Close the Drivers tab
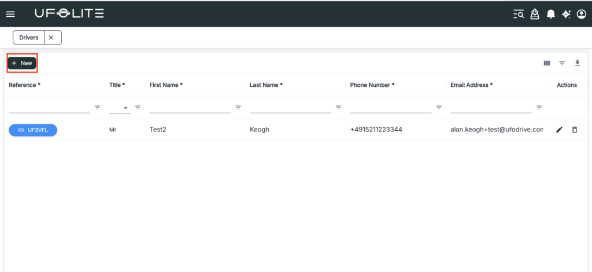Image resolution: width=592 pixels, height=272 pixels. coord(51,38)
